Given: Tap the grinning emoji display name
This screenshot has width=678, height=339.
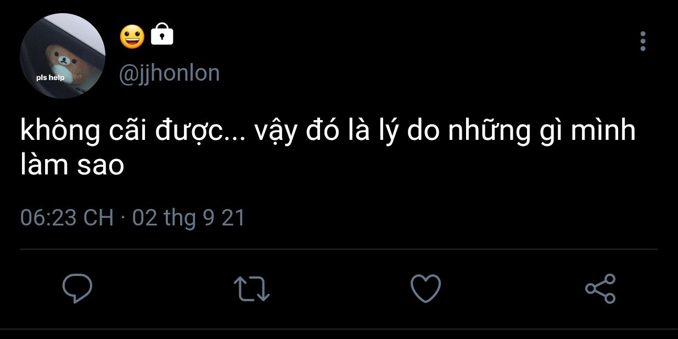Looking at the screenshot, I should (132, 36).
